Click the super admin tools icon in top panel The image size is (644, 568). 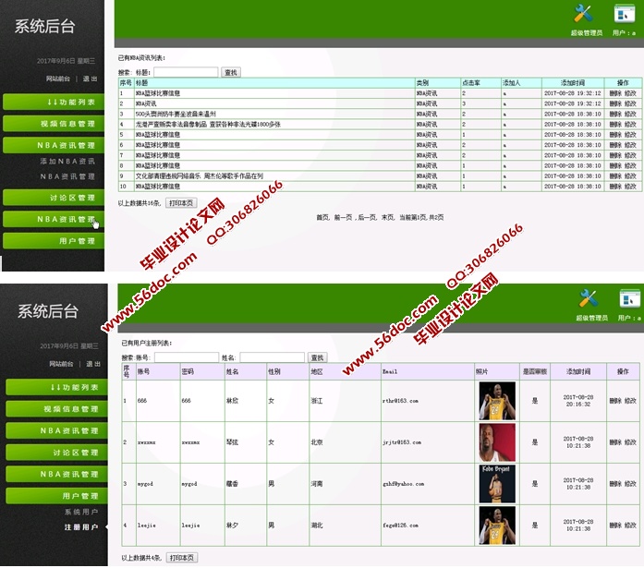click(583, 13)
